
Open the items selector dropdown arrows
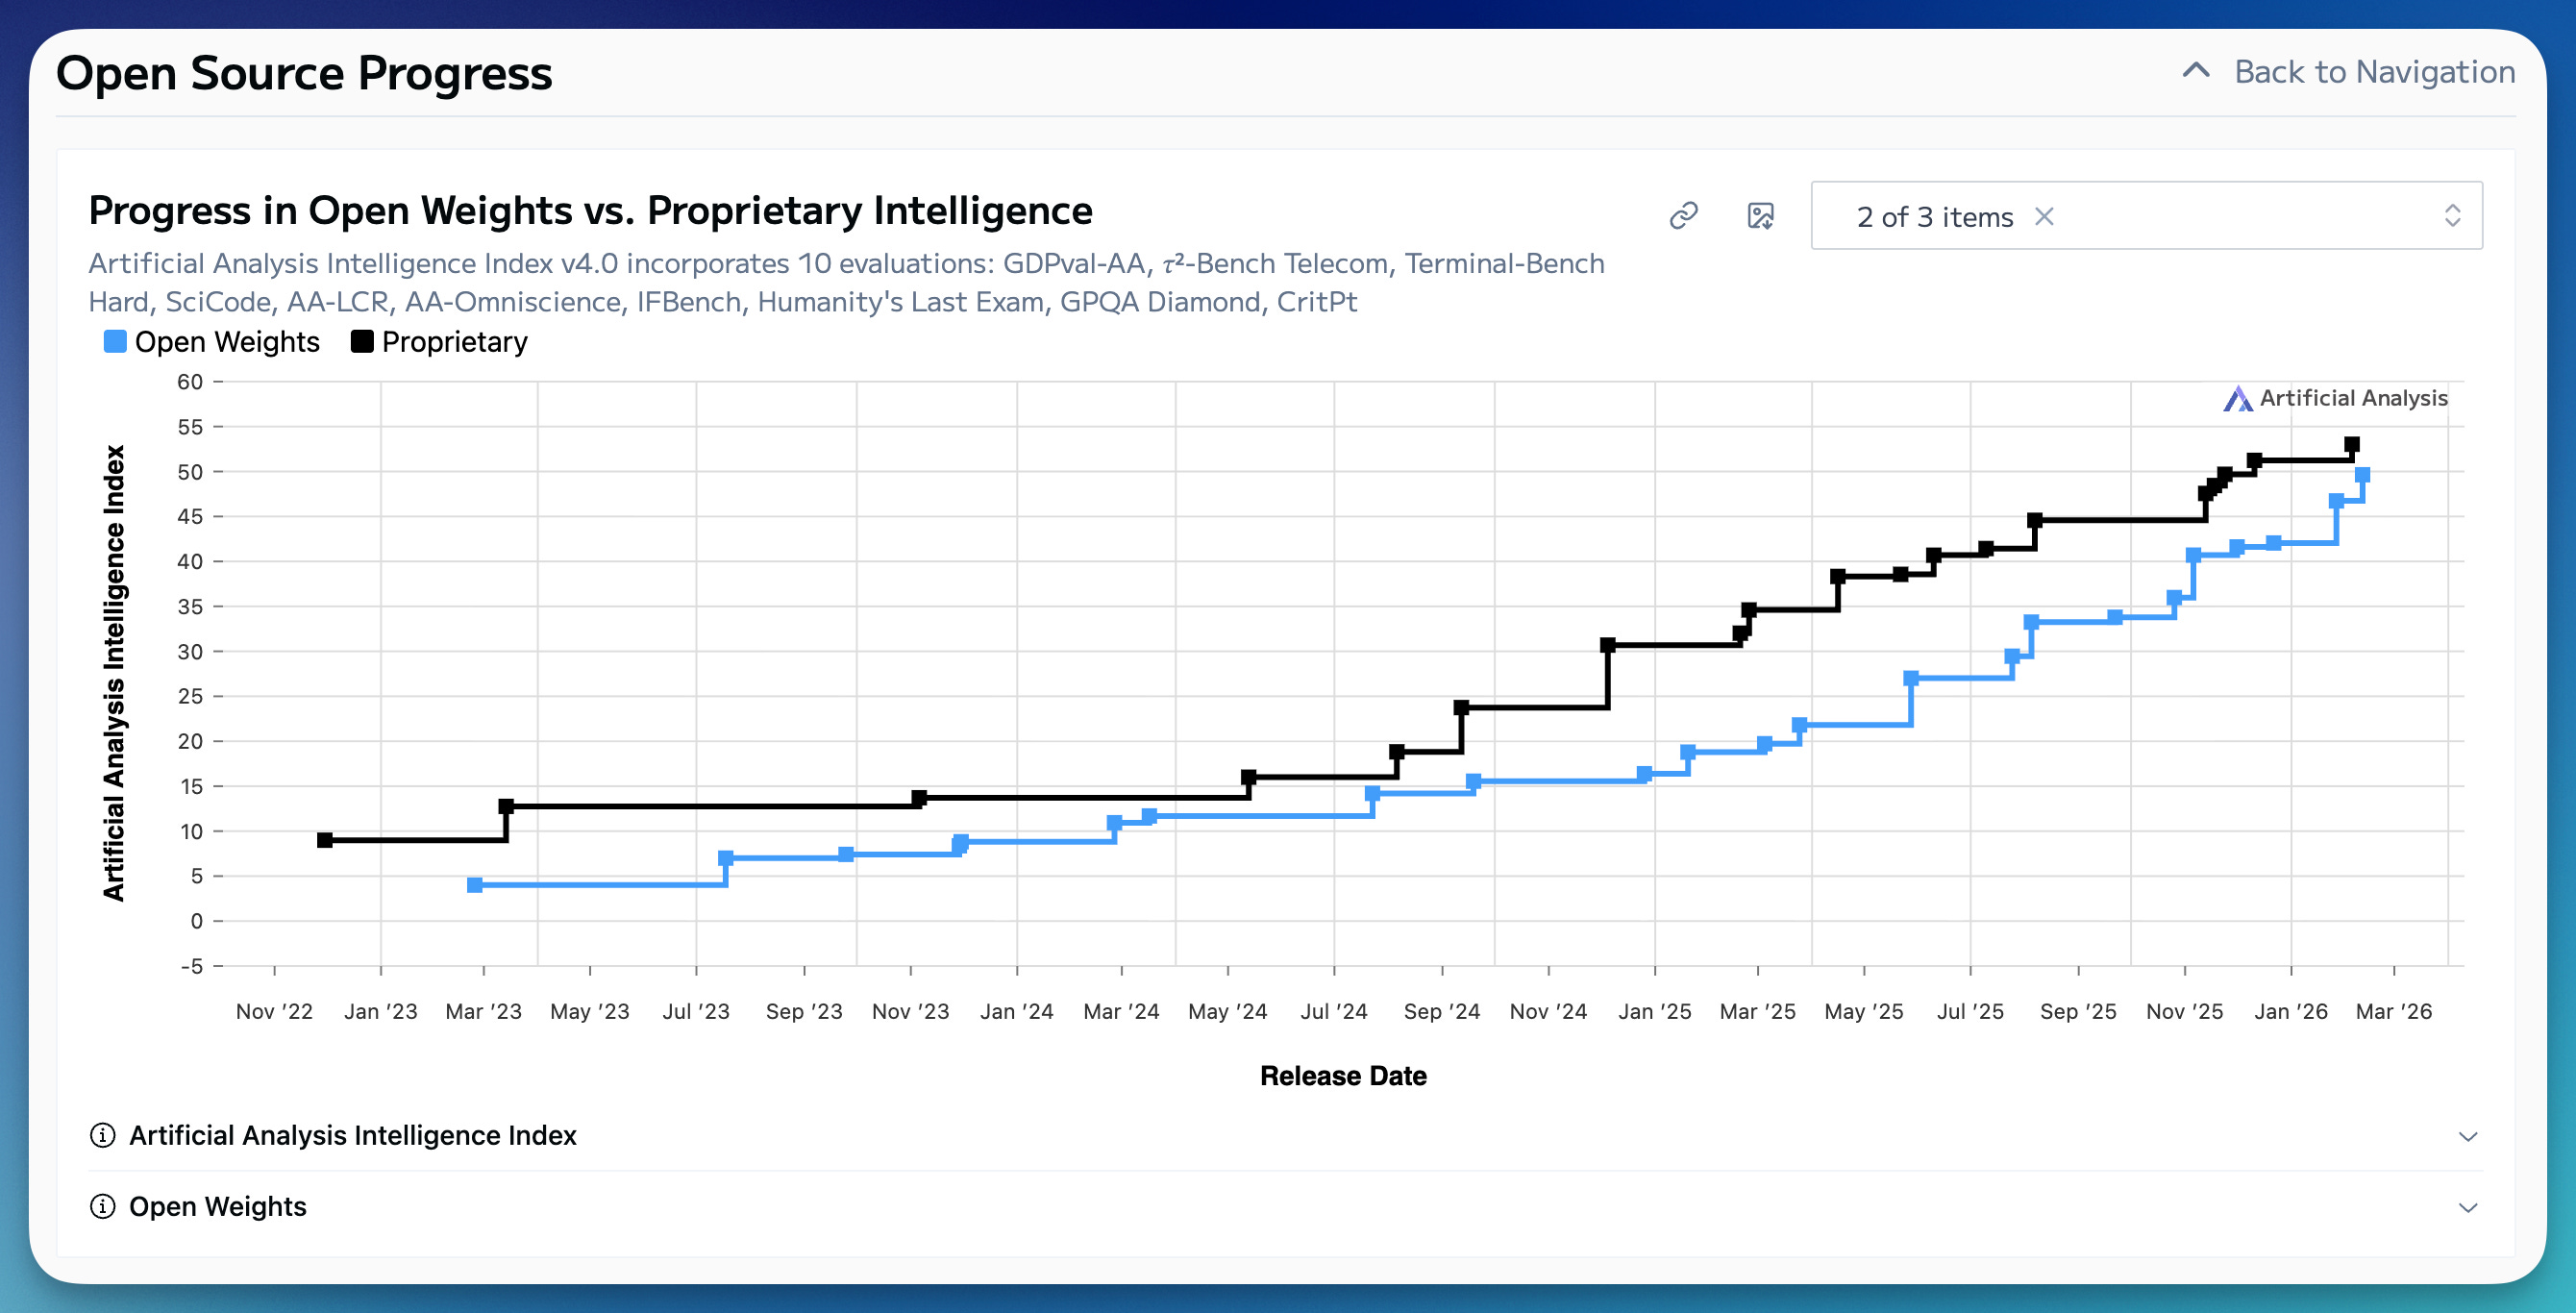[2452, 216]
